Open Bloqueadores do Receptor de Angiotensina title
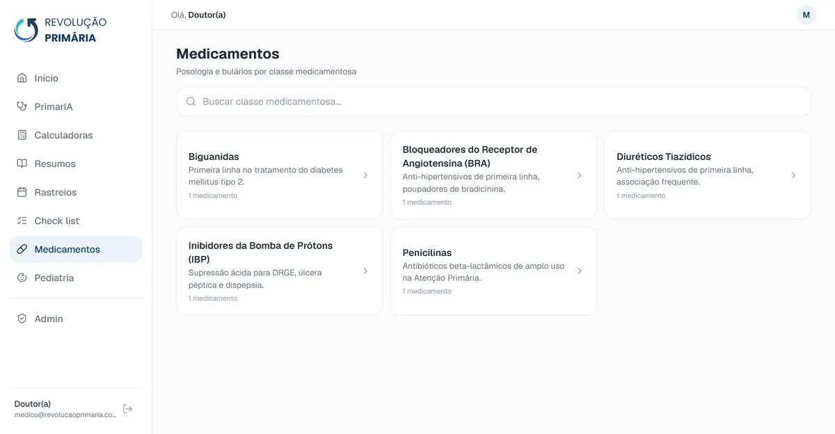Screen dimensions: 835x434 (470, 156)
